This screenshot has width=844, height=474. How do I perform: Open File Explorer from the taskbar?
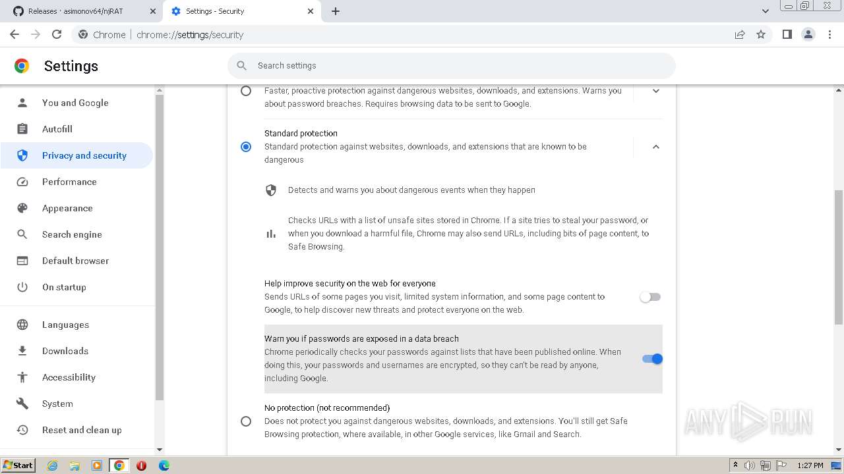pos(75,465)
